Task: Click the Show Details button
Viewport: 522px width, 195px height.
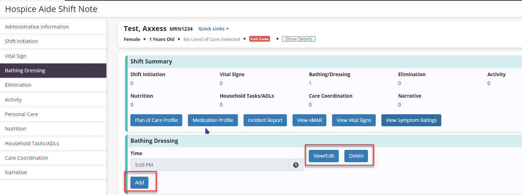Action: point(299,39)
